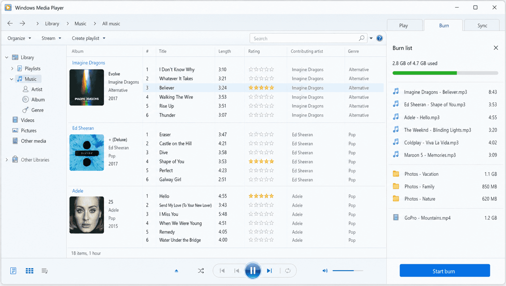Toggle shuffle mode
506x286 pixels.
pos(201,271)
